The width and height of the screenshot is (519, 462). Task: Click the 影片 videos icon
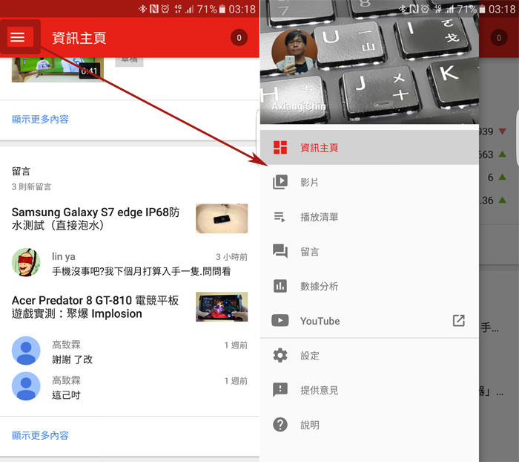(x=280, y=182)
